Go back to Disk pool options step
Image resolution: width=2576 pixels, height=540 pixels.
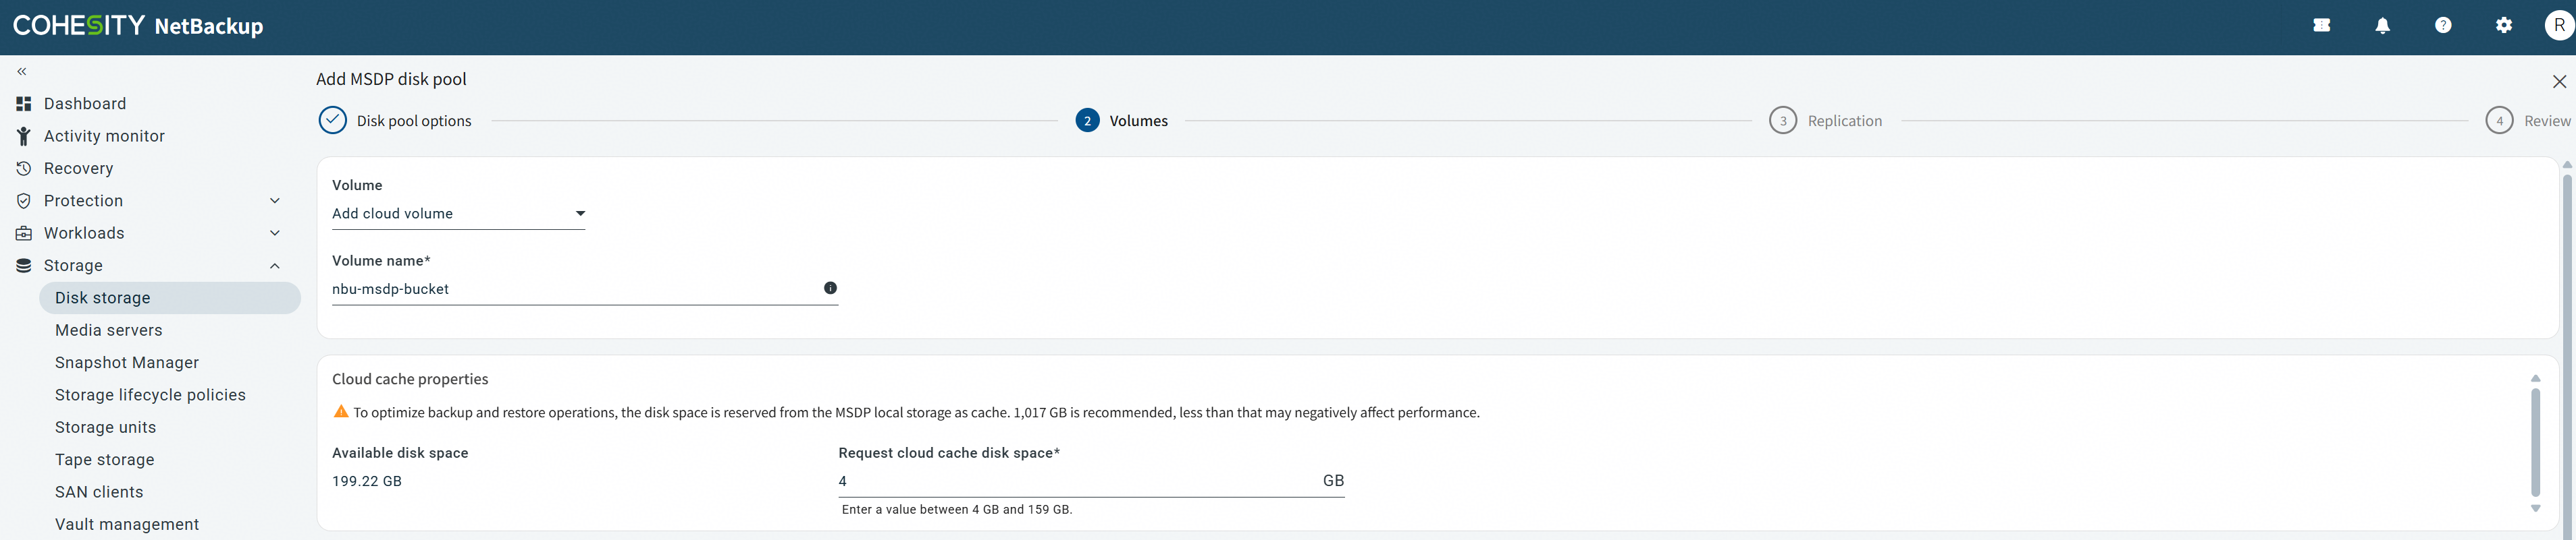tap(395, 121)
